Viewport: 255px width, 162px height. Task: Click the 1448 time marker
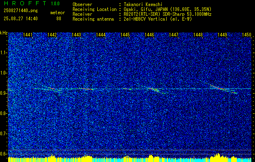pyautogui.click(x=198, y=35)
